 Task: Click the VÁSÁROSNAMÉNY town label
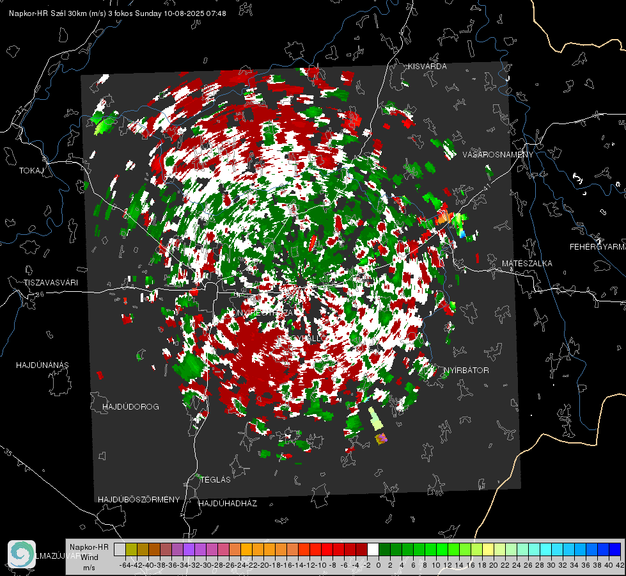[x=498, y=155]
